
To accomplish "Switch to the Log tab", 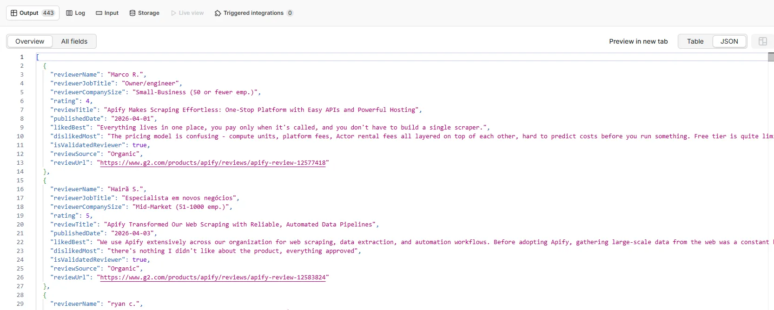I will (75, 13).
